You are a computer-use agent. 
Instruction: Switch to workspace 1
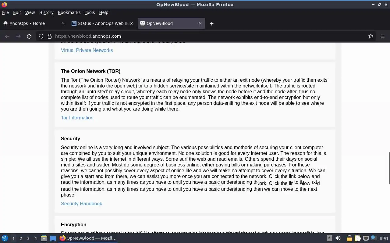tap(13, 238)
